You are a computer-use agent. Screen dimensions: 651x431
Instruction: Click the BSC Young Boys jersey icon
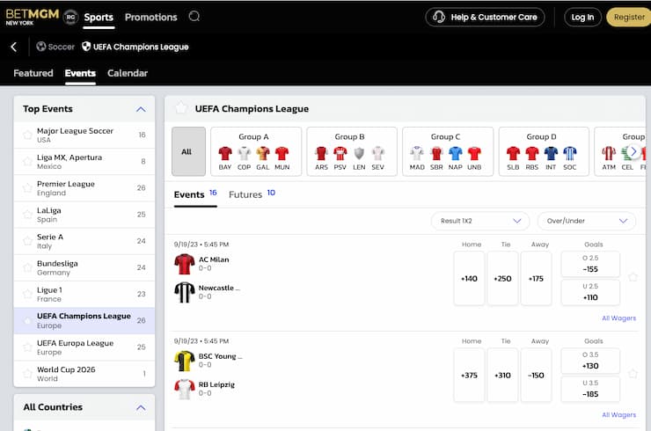(184, 361)
